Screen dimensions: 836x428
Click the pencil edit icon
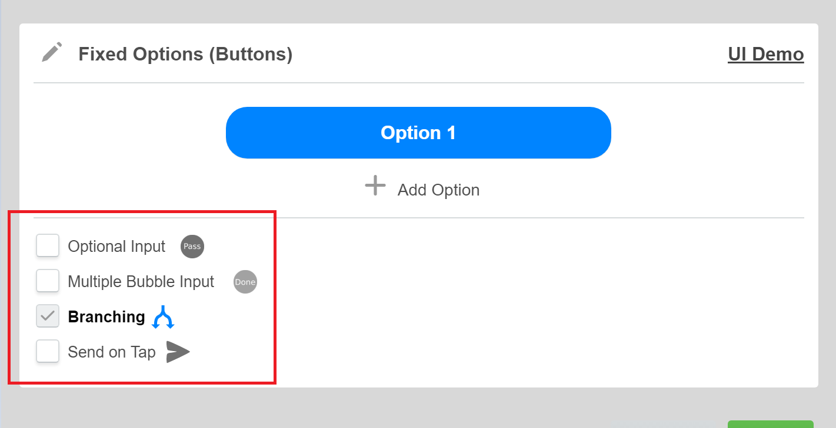pyautogui.click(x=52, y=52)
